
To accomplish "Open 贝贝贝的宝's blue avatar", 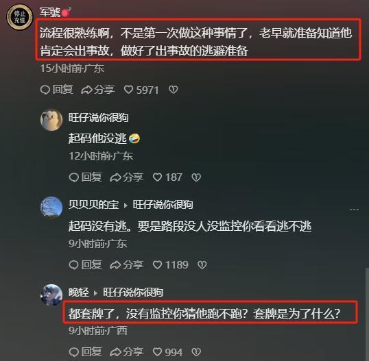I will click(51, 208).
